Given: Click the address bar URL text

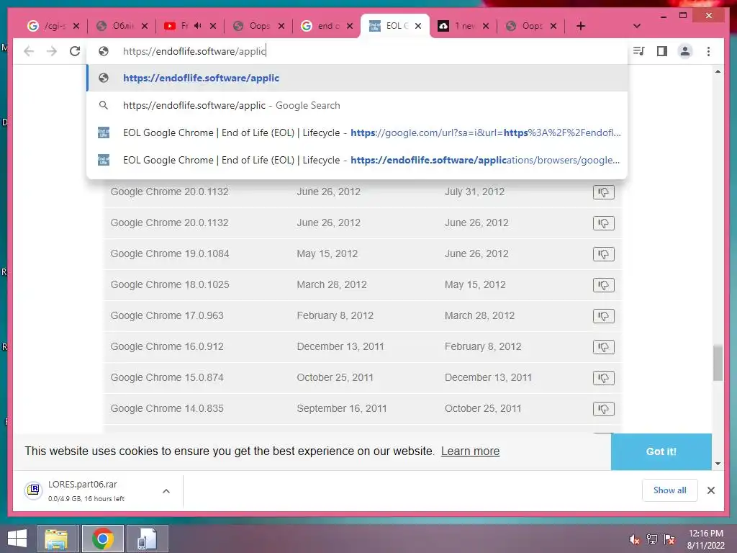Looking at the screenshot, I should tap(194, 51).
